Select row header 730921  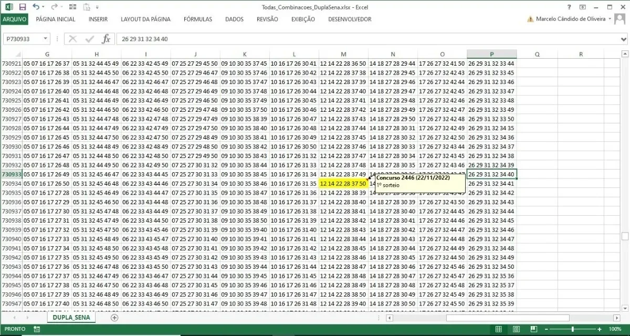pyautogui.click(x=11, y=64)
